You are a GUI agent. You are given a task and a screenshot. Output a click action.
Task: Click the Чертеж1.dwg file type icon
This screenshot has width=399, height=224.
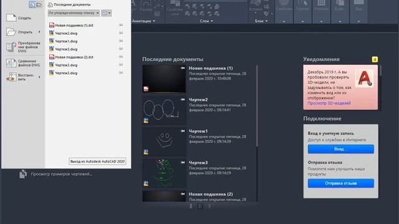click(x=51, y=41)
